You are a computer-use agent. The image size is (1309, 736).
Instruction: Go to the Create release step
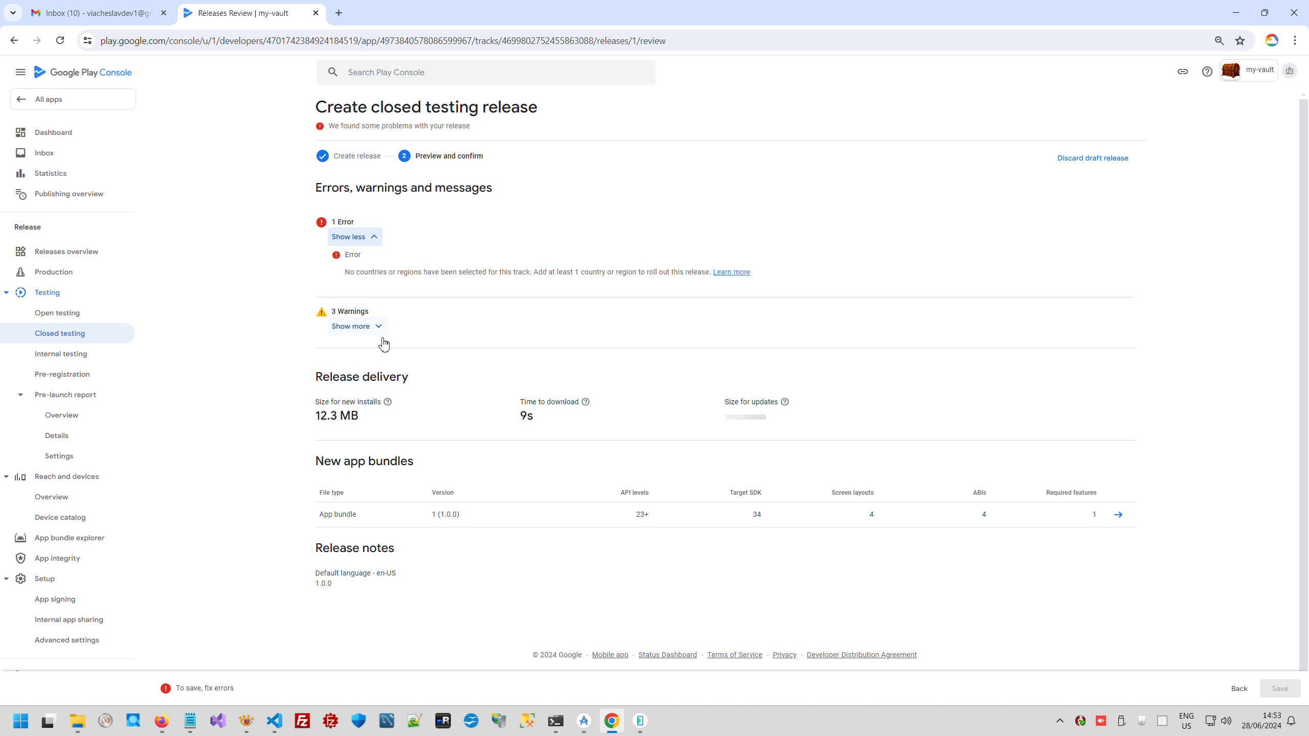(x=356, y=156)
